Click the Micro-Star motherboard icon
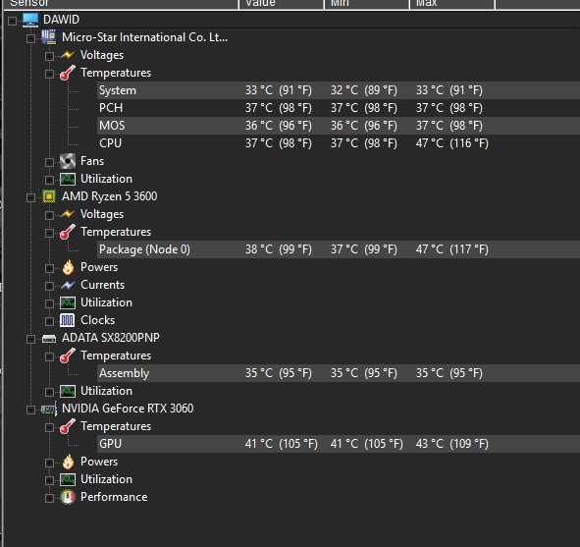The height and width of the screenshot is (547, 580). [x=49, y=37]
